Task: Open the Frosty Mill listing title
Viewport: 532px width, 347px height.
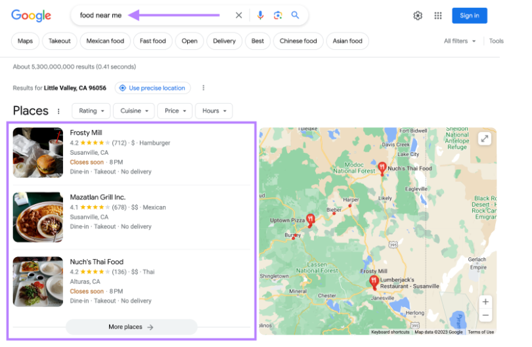Action: click(86, 133)
